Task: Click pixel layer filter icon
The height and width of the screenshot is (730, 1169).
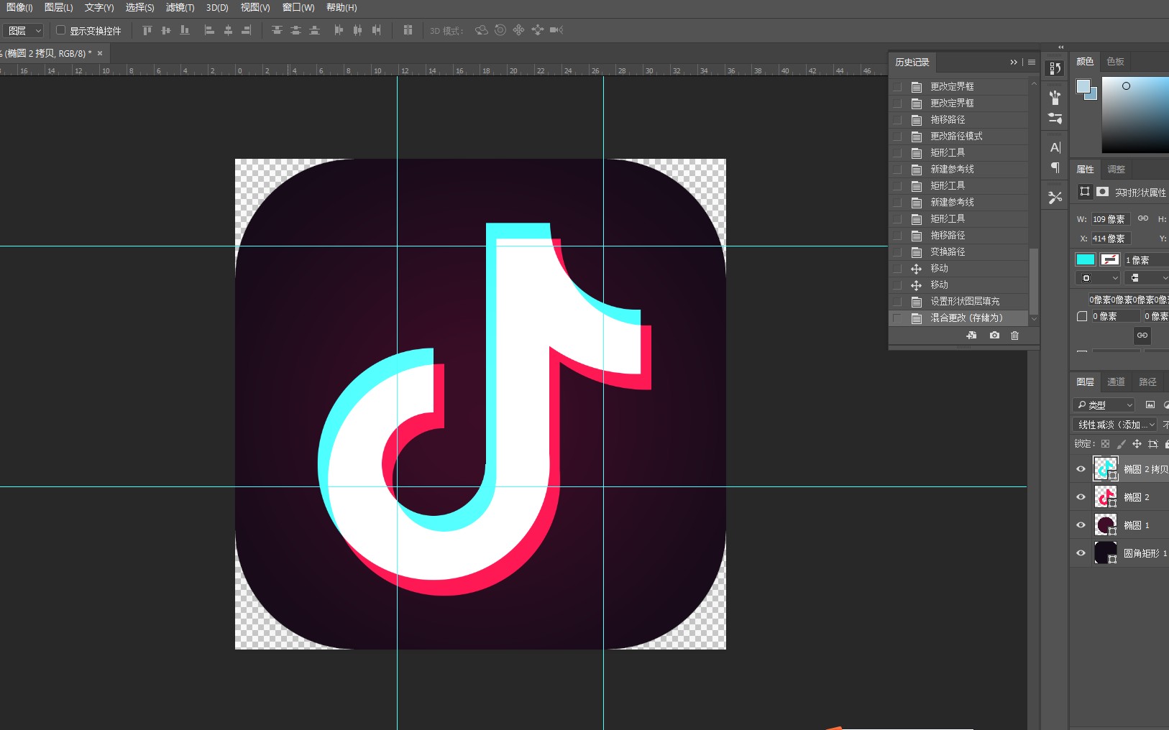Action: (x=1150, y=405)
